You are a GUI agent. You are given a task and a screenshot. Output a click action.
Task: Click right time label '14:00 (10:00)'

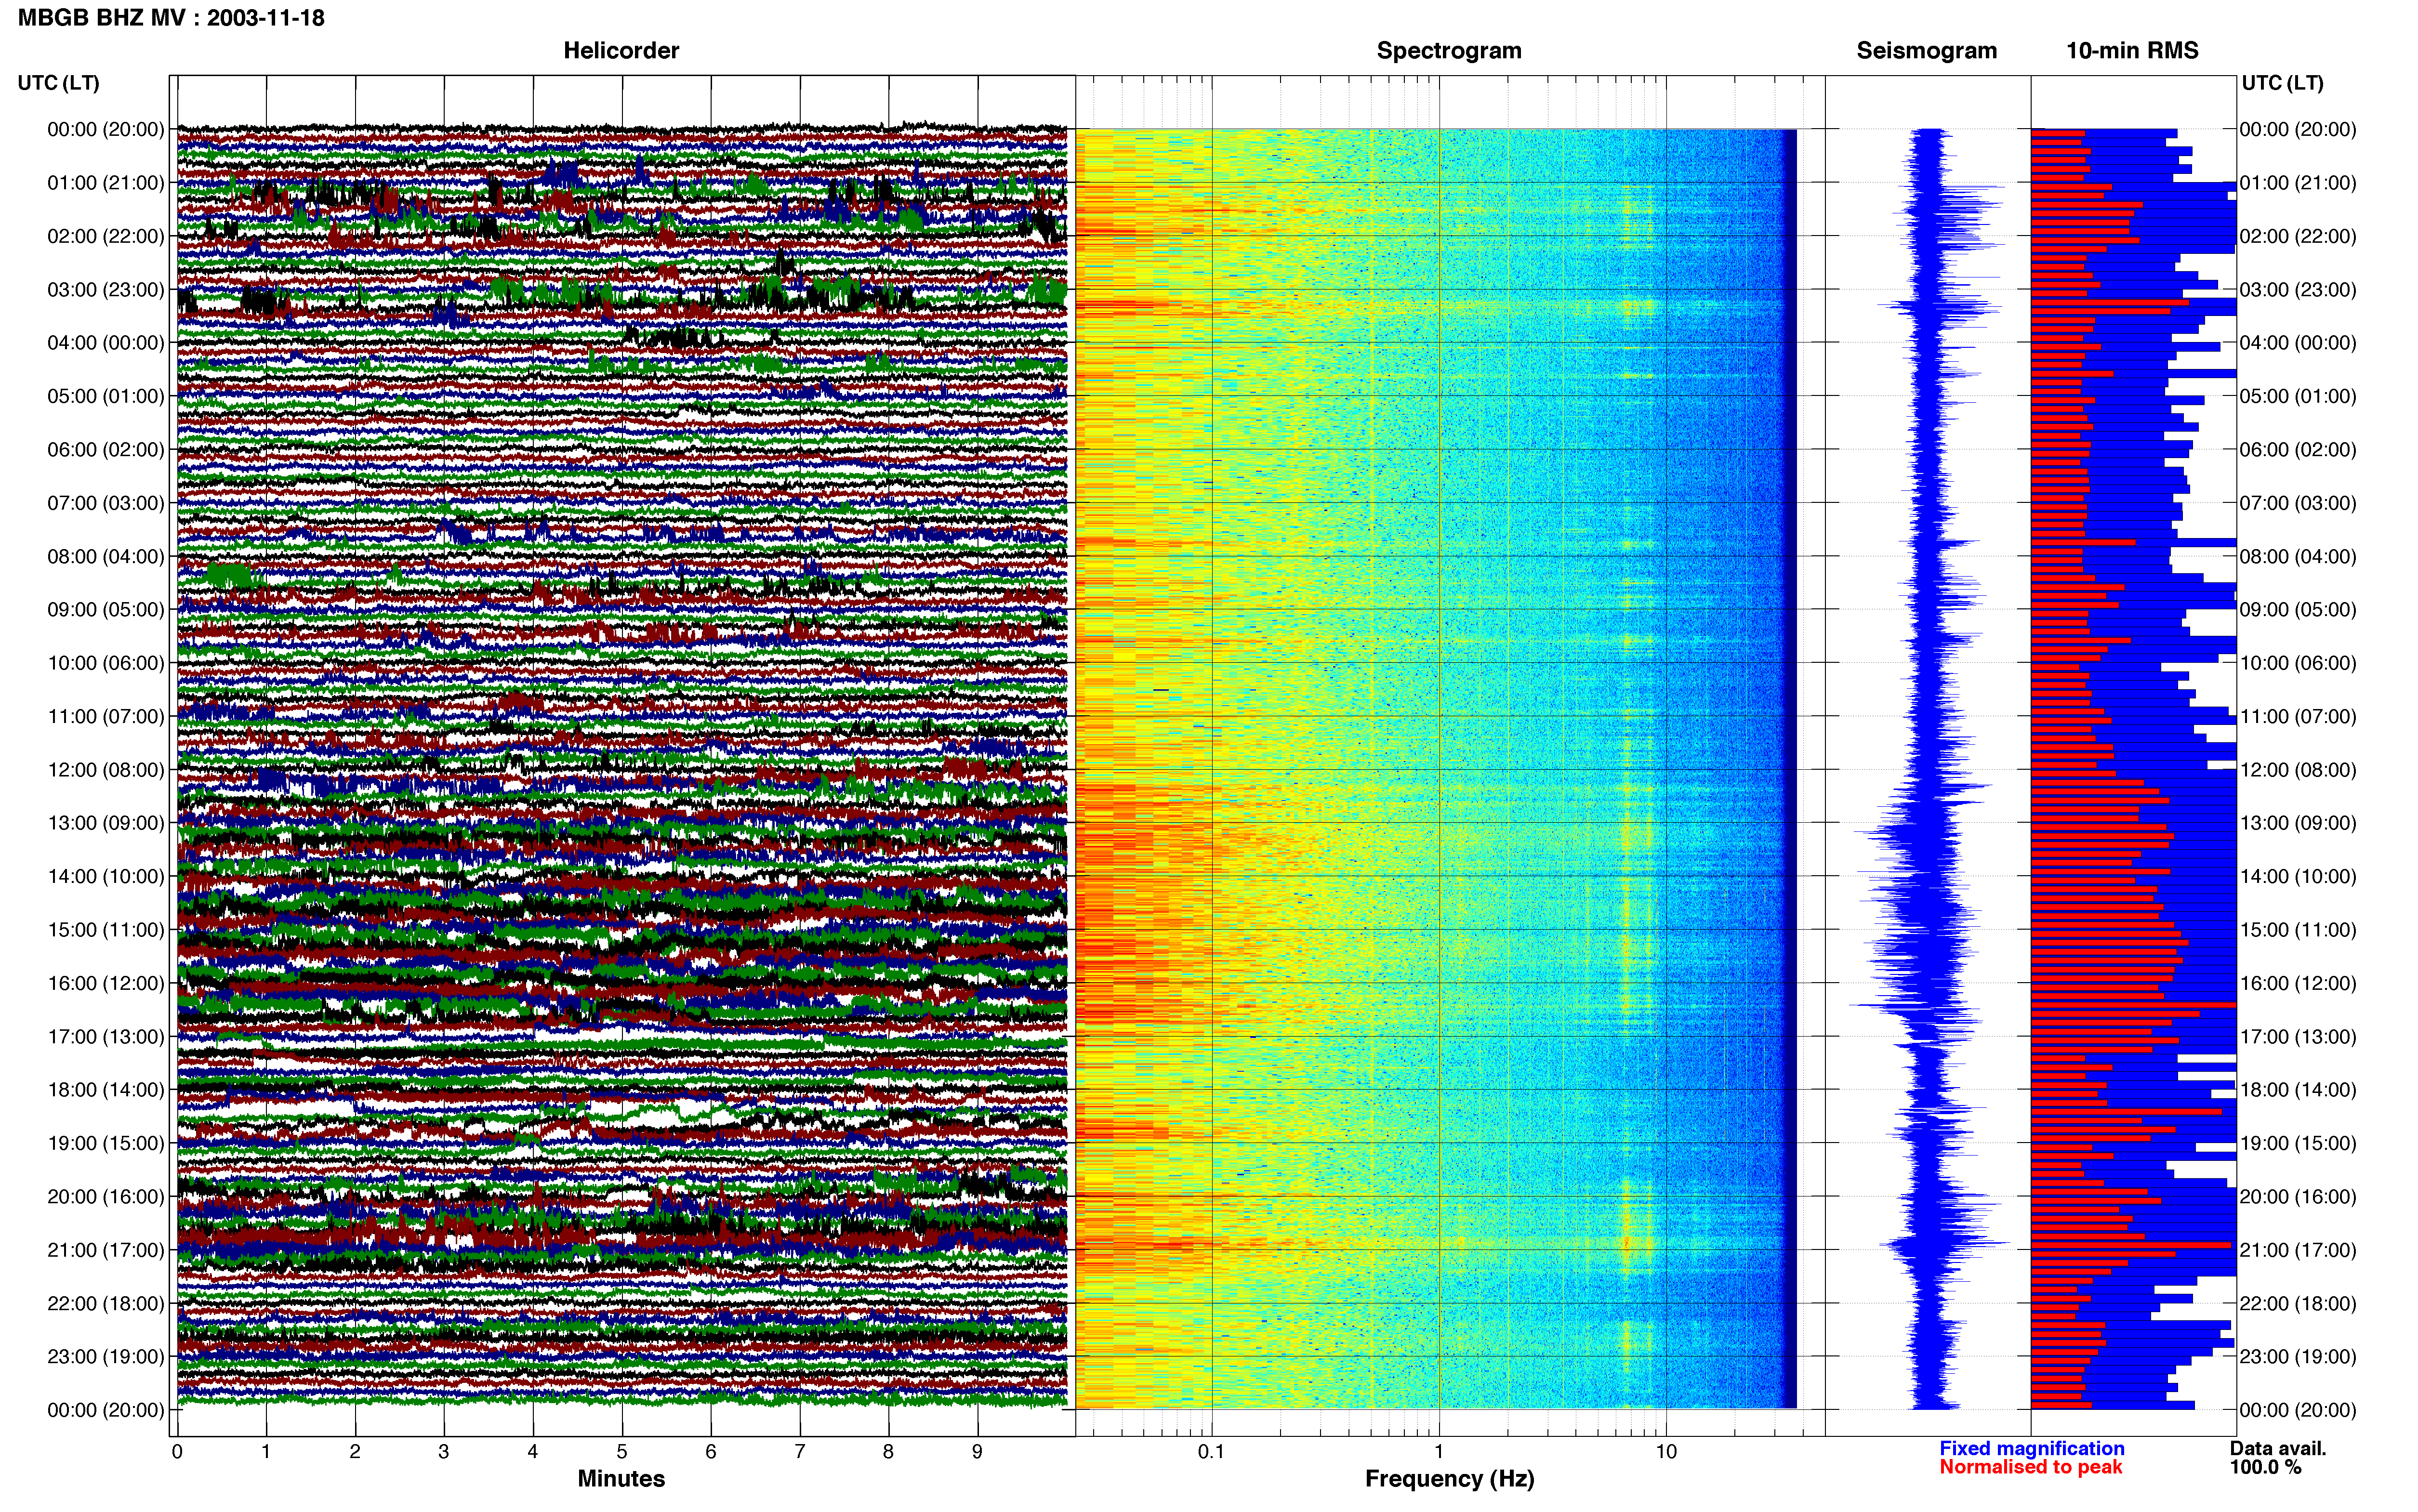(x=2298, y=877)
